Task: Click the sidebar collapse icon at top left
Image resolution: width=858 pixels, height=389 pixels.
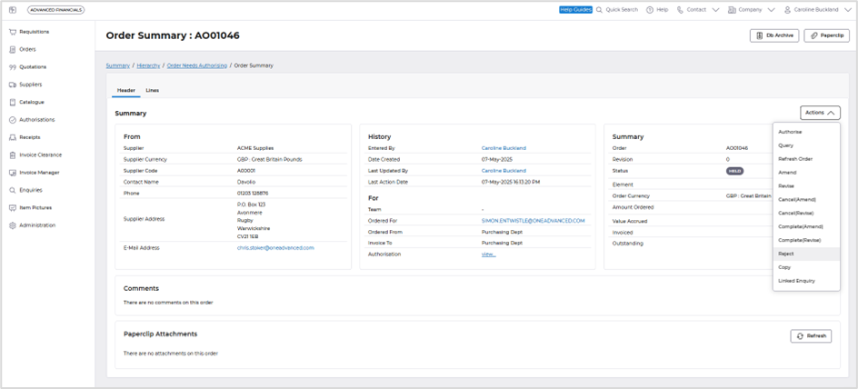Action: [x=13, y=10]
